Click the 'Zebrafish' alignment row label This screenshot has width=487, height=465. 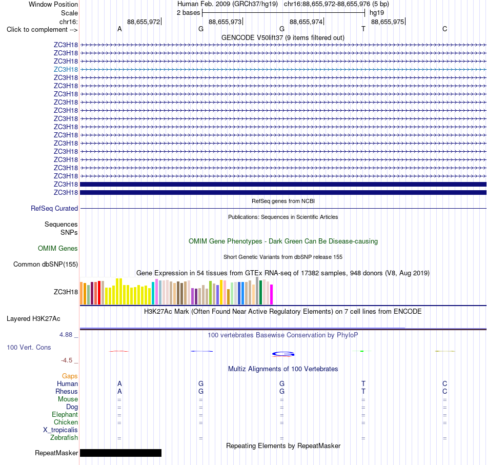[64, 438]
